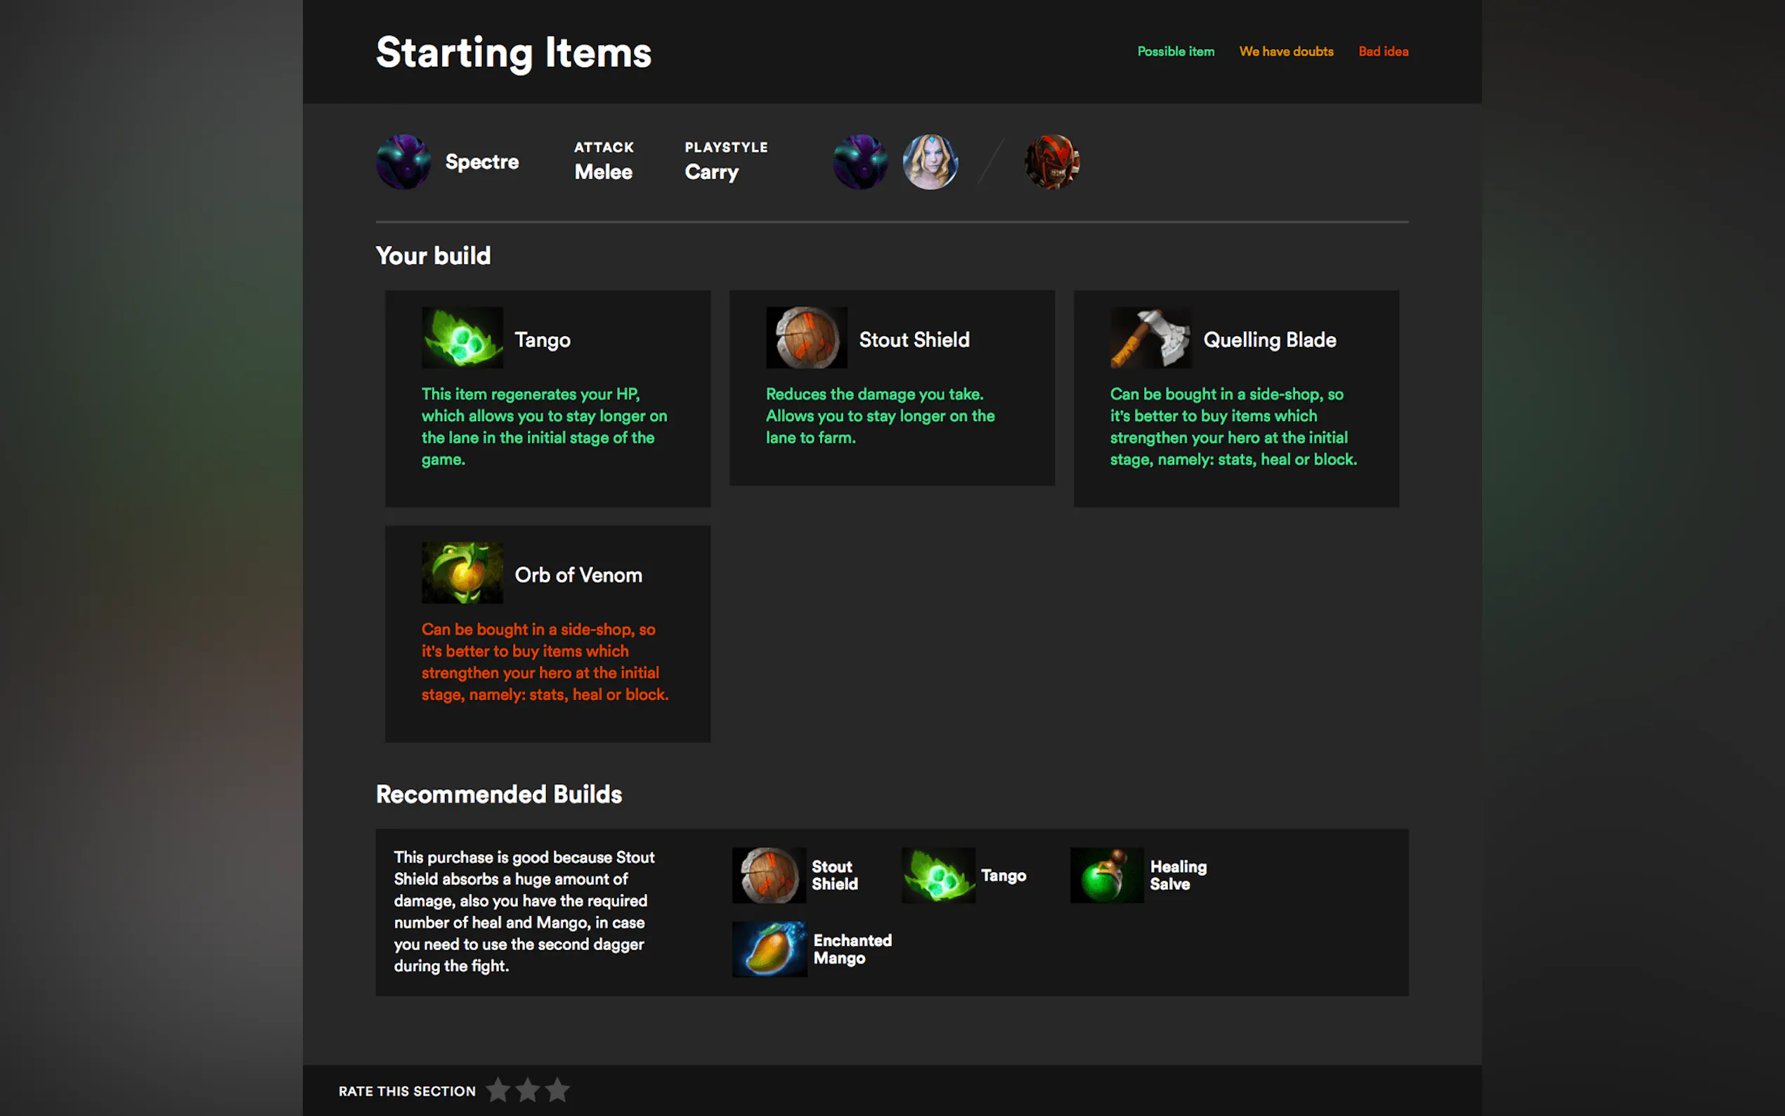Click the Spectre hero portrait beside name
The height and width of the screenshot is (1116, 1785).
(403, 162)
